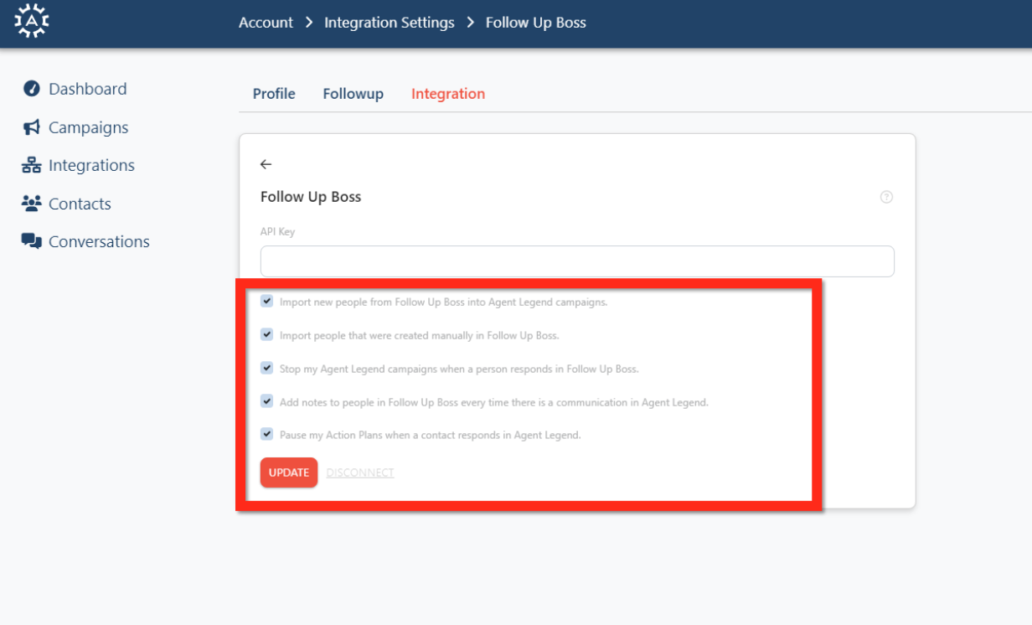Uncheck Import new people from Follow Up Boss
Image resolution: width=1032 pixels, height=625 pixels.
(266, 301)
